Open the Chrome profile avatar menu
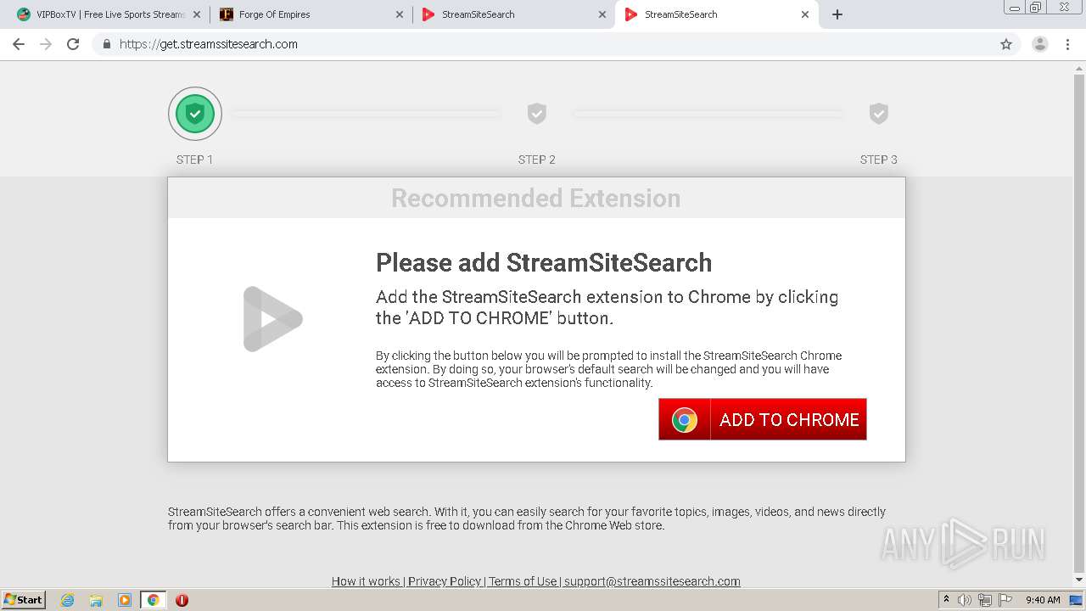Screen dimensions: 1086x611 (x=1039, y=44)
